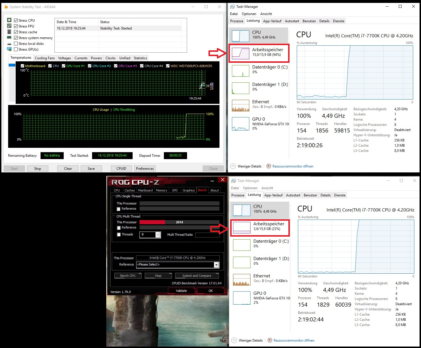Open Optionen menu in upper Task-Manager
The image size is (421, 348).
[x=249, y=14]
